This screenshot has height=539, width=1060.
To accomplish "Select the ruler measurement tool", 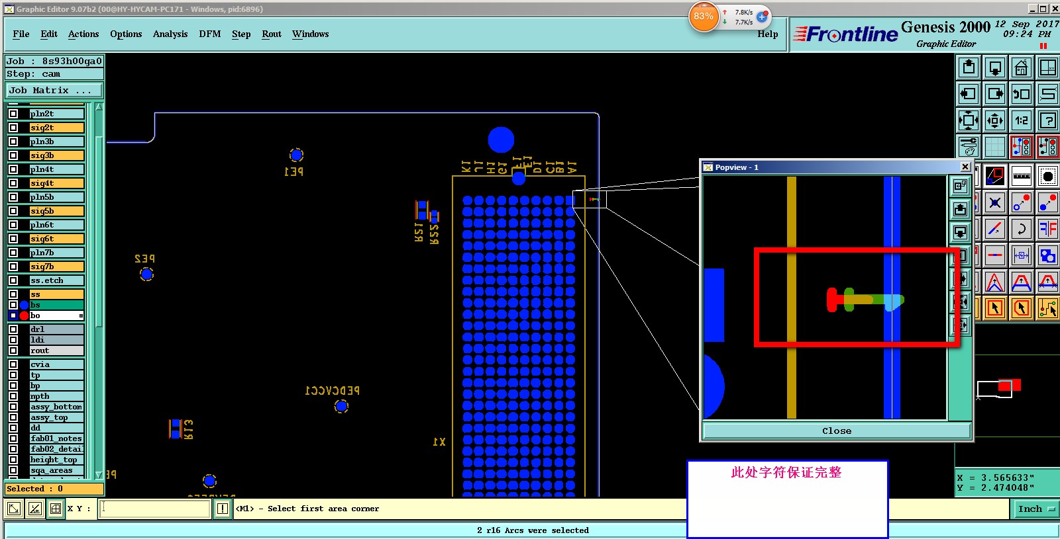I will pyautogui.click(x=1022, y=176).
